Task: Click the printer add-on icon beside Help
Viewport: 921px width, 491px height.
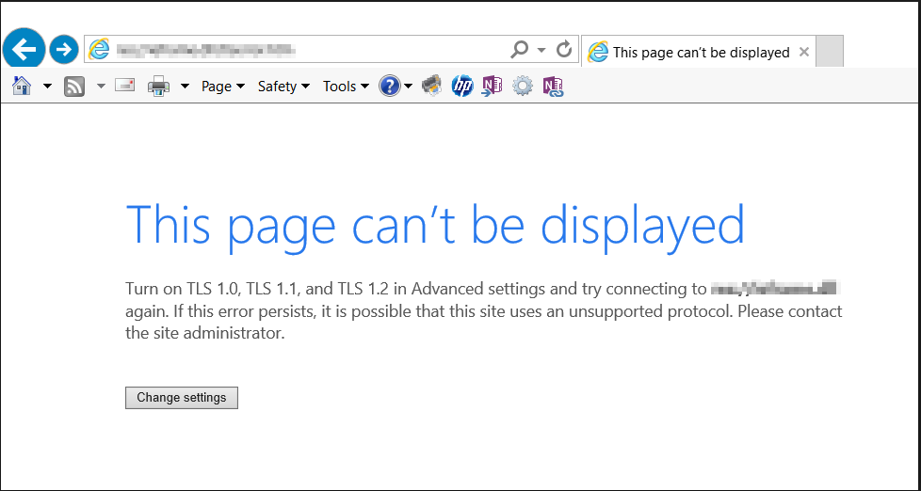Action: click(x=432, y=87)
